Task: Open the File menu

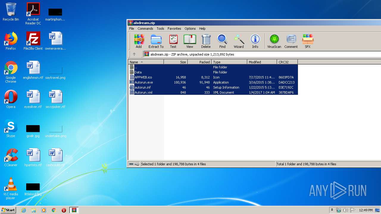Action: [x=132, y=29]
